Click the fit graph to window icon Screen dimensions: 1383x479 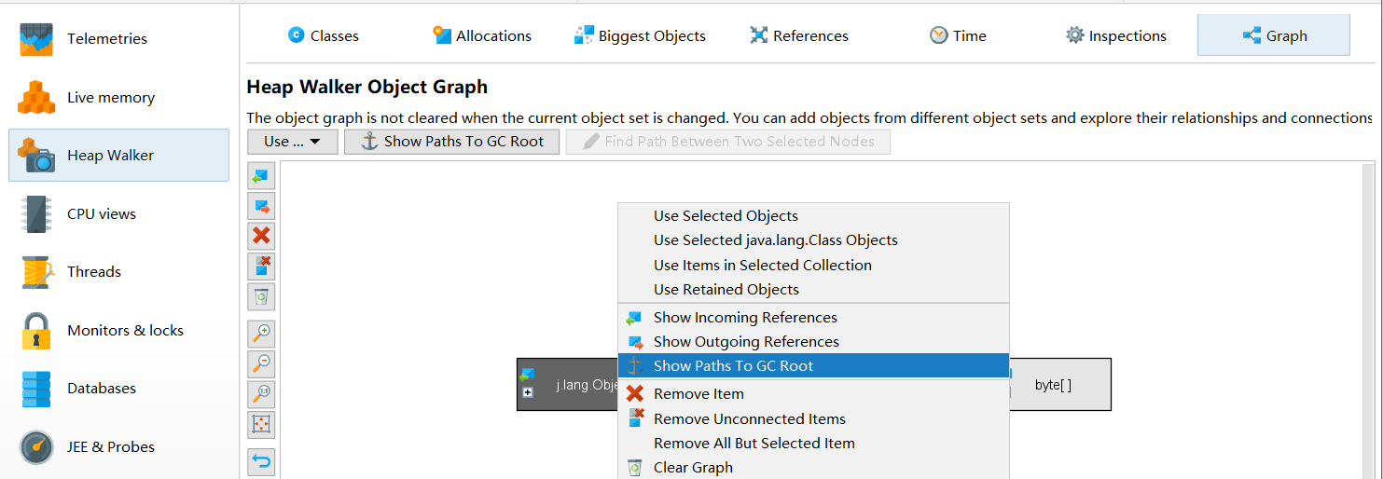[x=261, y=425]
